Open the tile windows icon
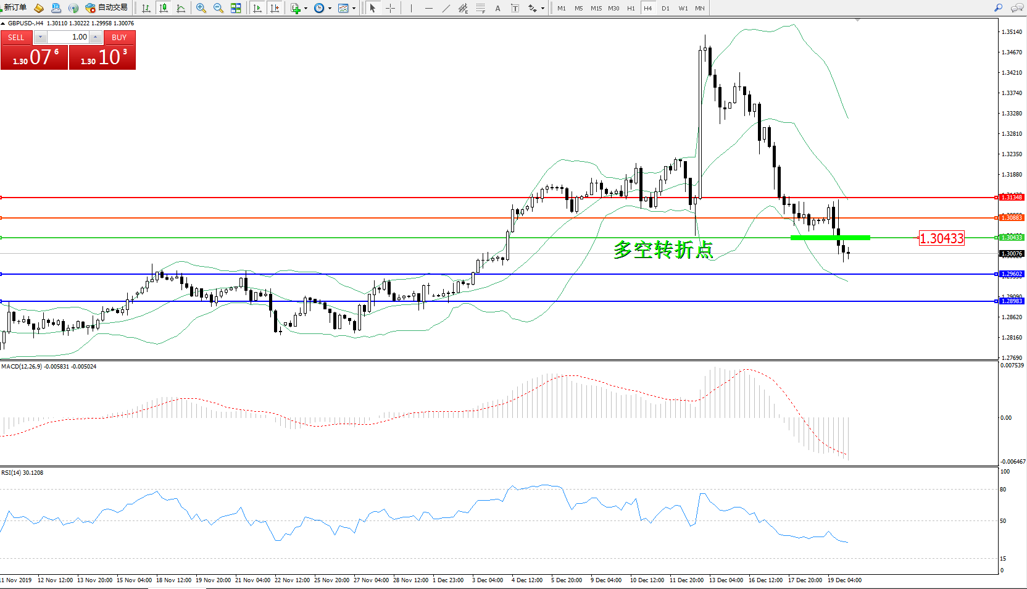1027x589 pixels. tap(236, 8)
